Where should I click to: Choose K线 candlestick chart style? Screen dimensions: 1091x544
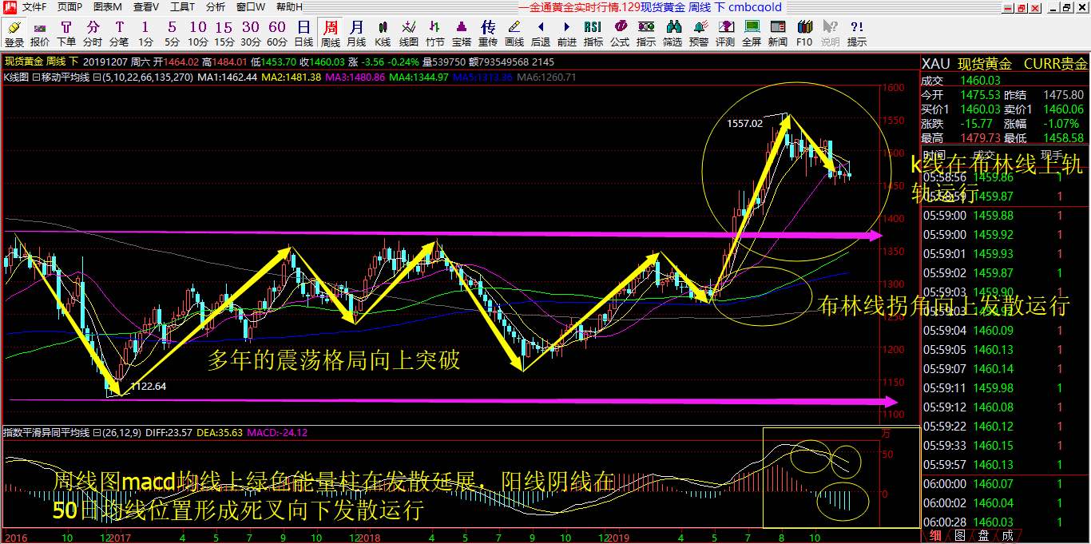coord(383,34)
